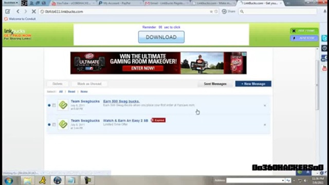Delete the Earn 500 Swag bucks message with X
The height and width of the screenshot is (185, 329).
265,105
